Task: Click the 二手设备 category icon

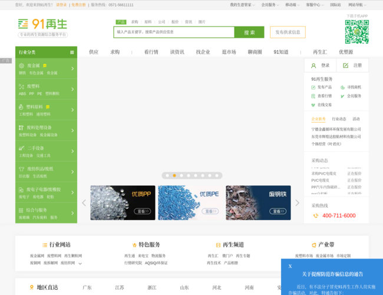Action: click(22, 148)
